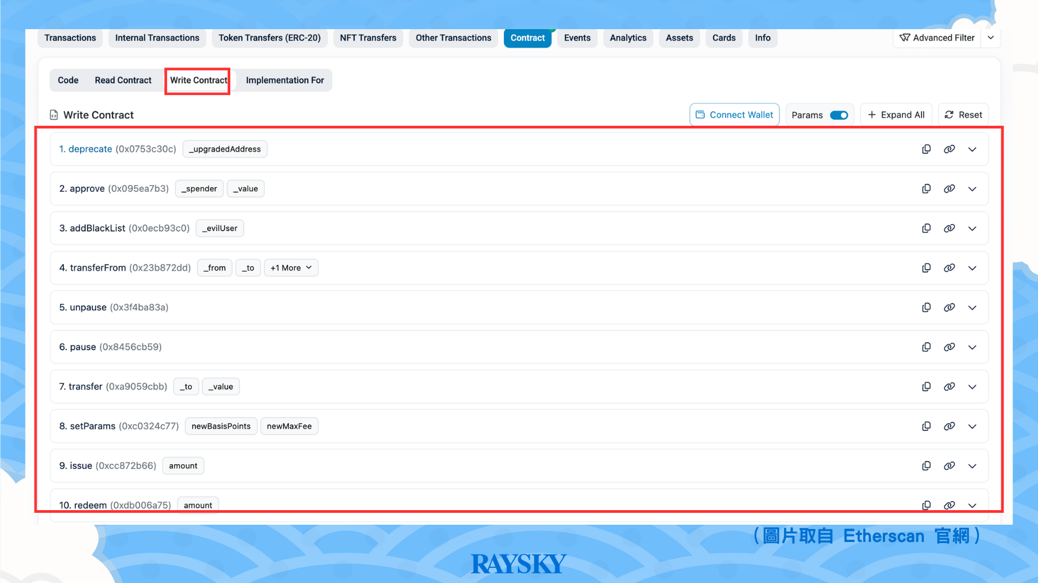
Task: Switch to the Cards tab
Action: pos(724,38)
